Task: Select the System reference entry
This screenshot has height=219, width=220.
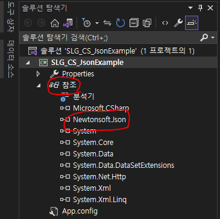Action: pos(84,131)
